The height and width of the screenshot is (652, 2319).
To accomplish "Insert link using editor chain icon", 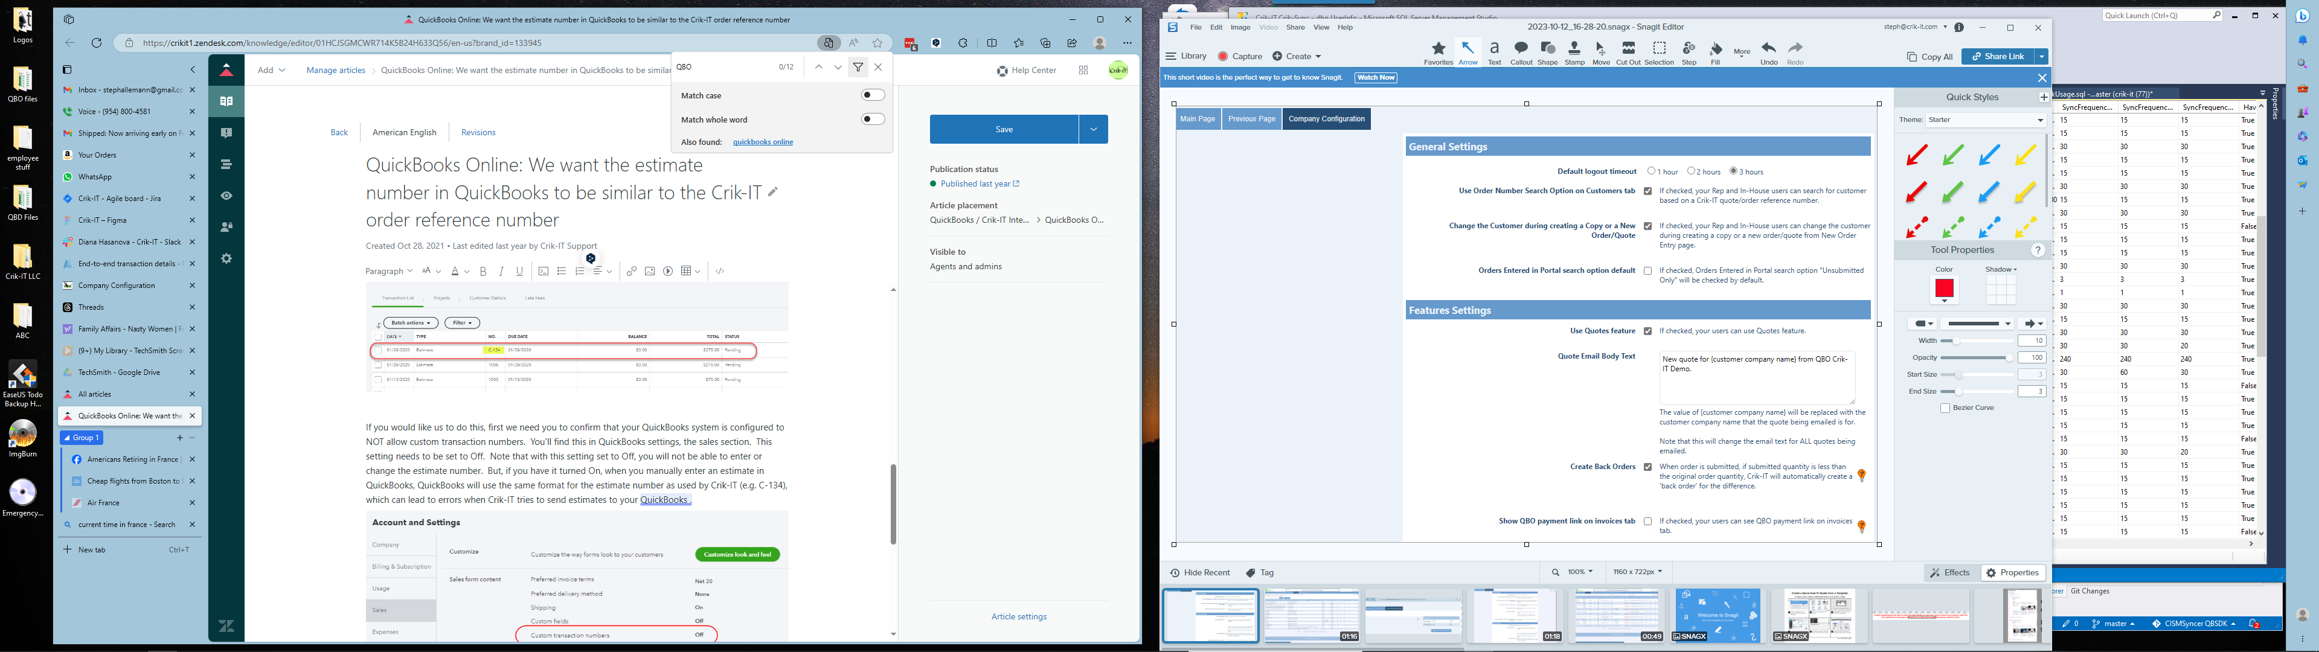I will pyautogui.click(x=631, y=271).
